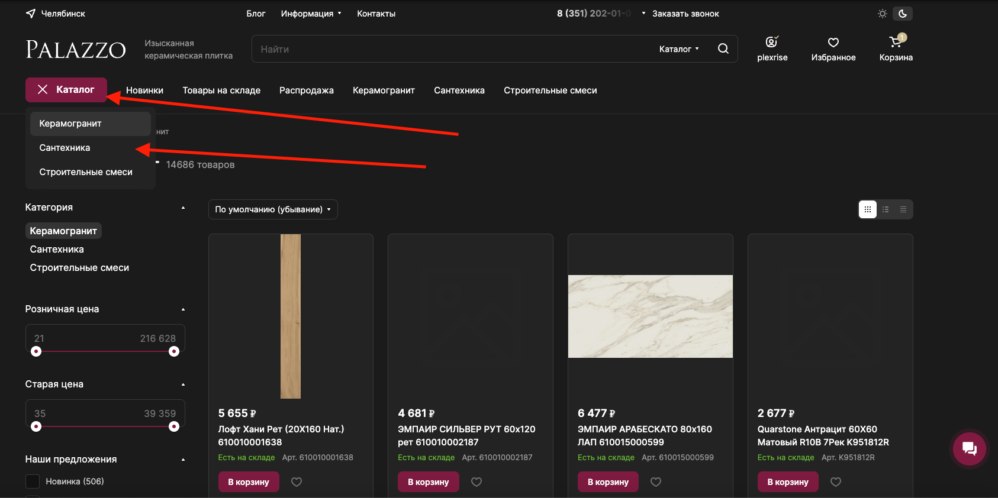Open Товары на складе navigation item
The image size is (998, 498).
pyautogui.click(x=221, y=90)
